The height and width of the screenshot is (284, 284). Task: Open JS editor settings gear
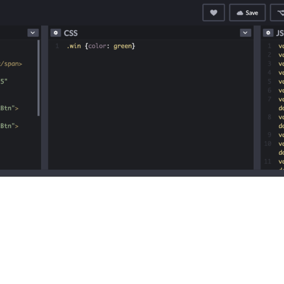268,33
